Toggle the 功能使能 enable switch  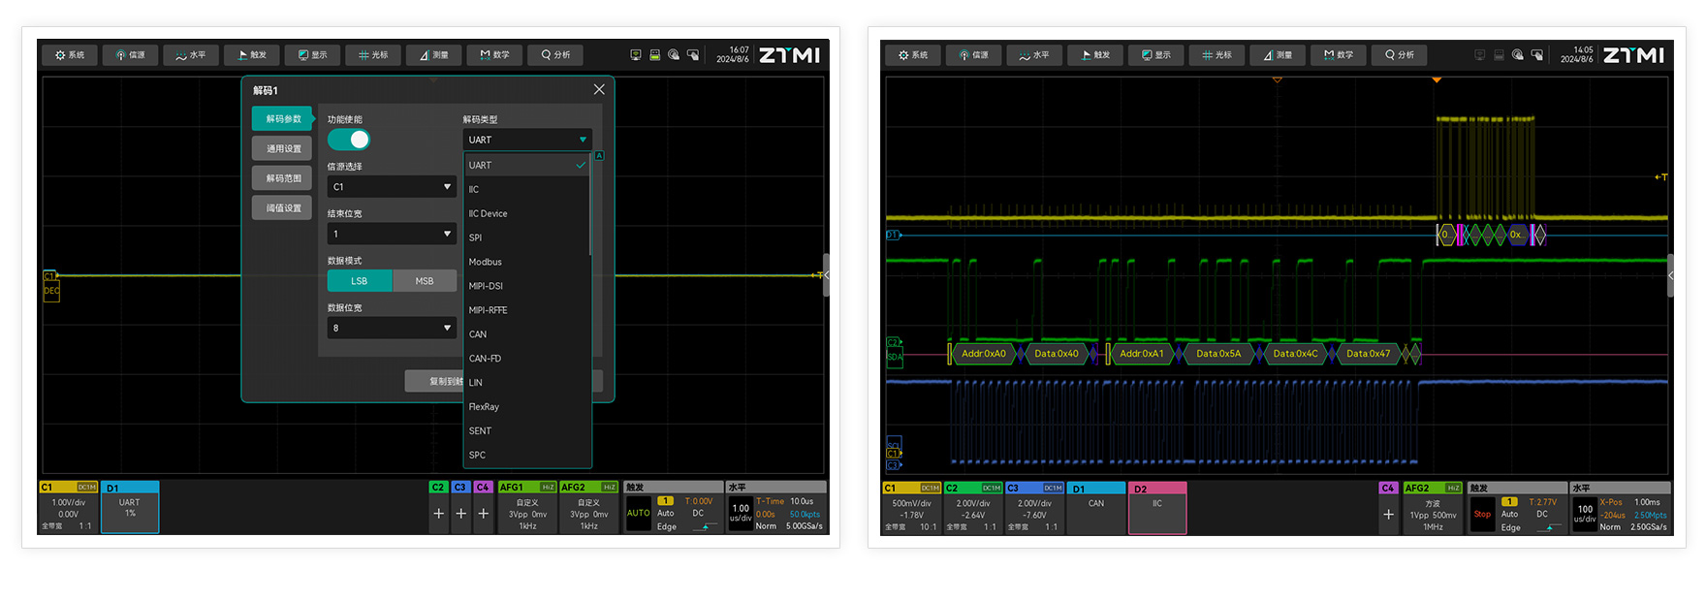[349, 140]
